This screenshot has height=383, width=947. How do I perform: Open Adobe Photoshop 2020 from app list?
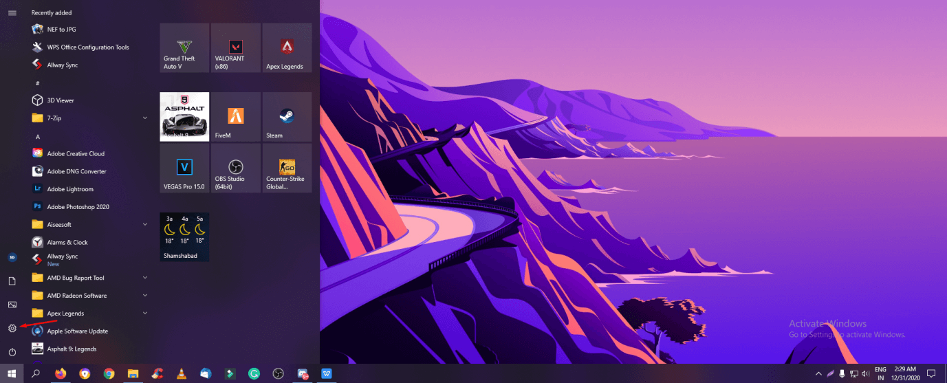point(78,207)
